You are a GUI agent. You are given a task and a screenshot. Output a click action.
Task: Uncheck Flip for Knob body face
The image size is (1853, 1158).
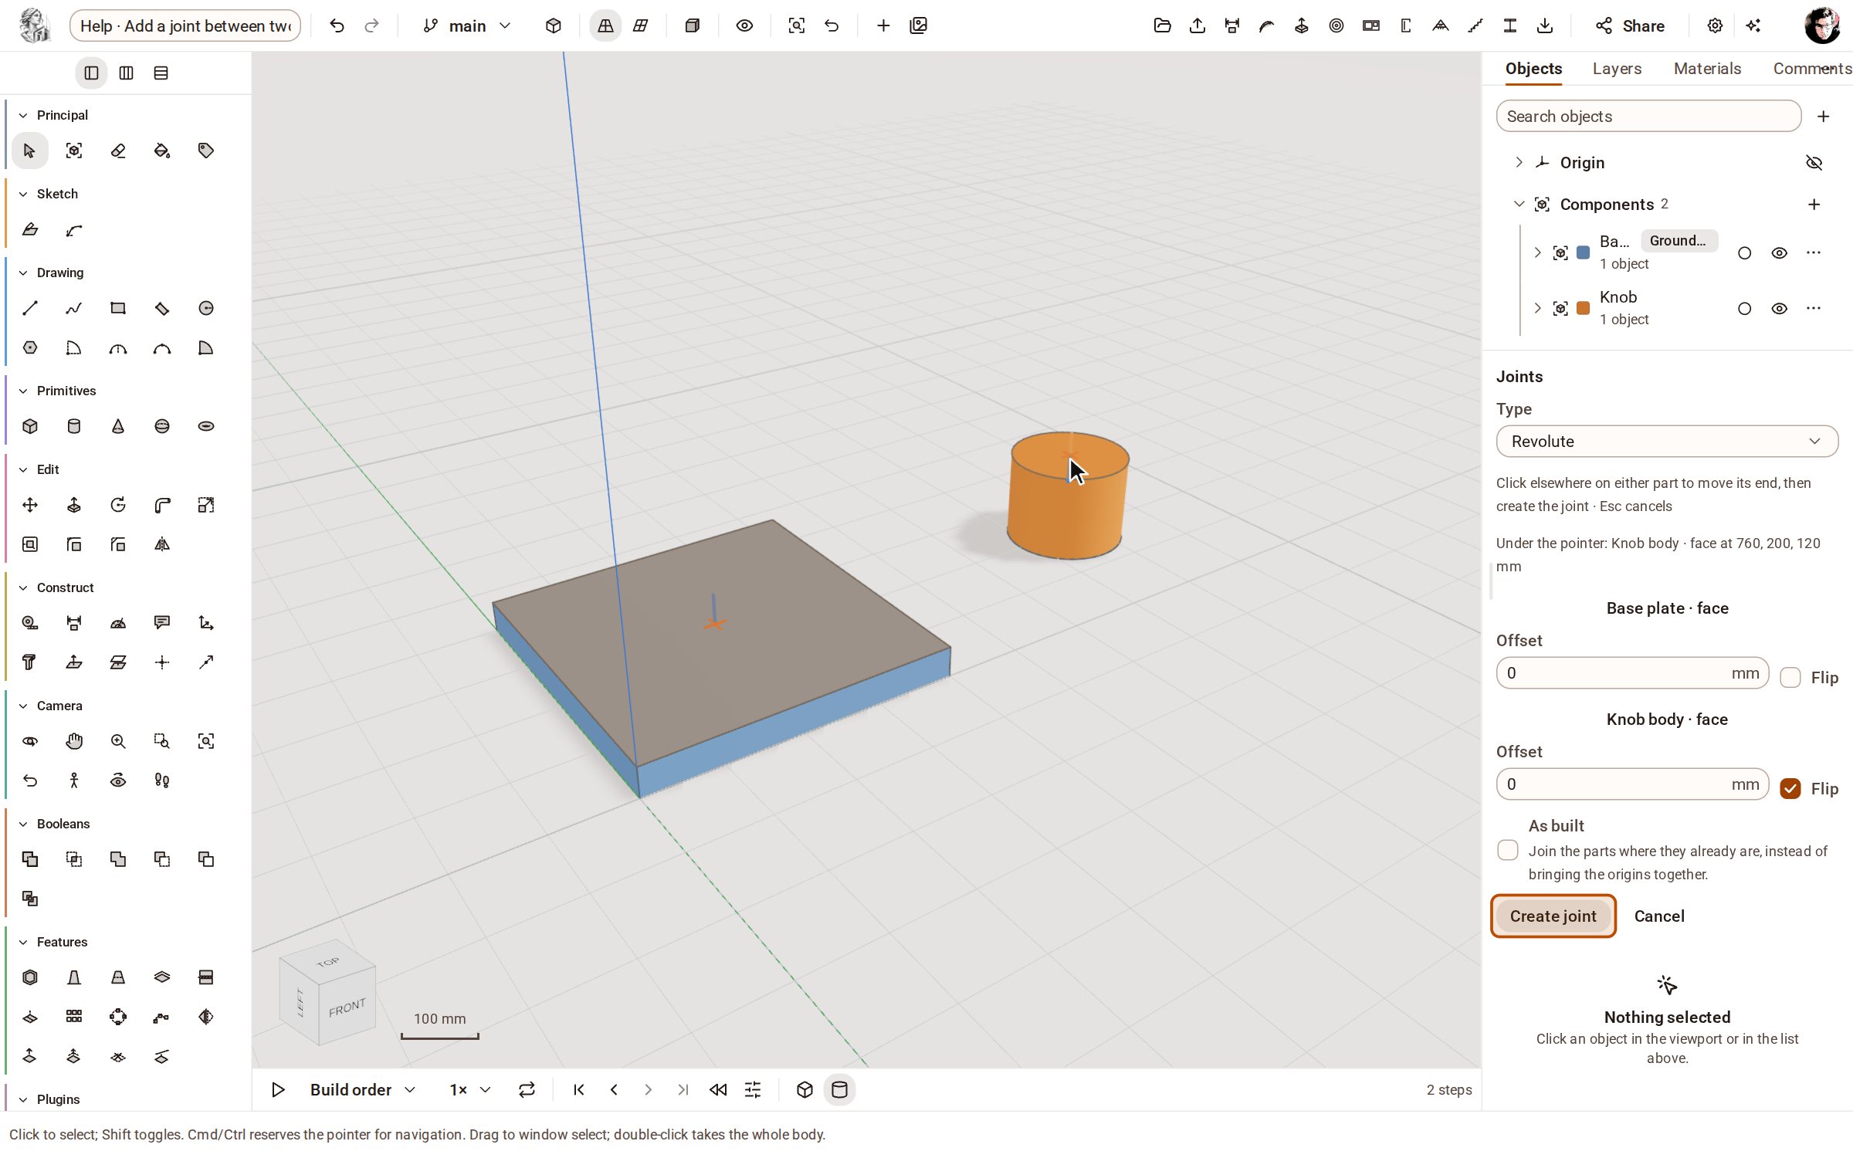pos(1790,788)
